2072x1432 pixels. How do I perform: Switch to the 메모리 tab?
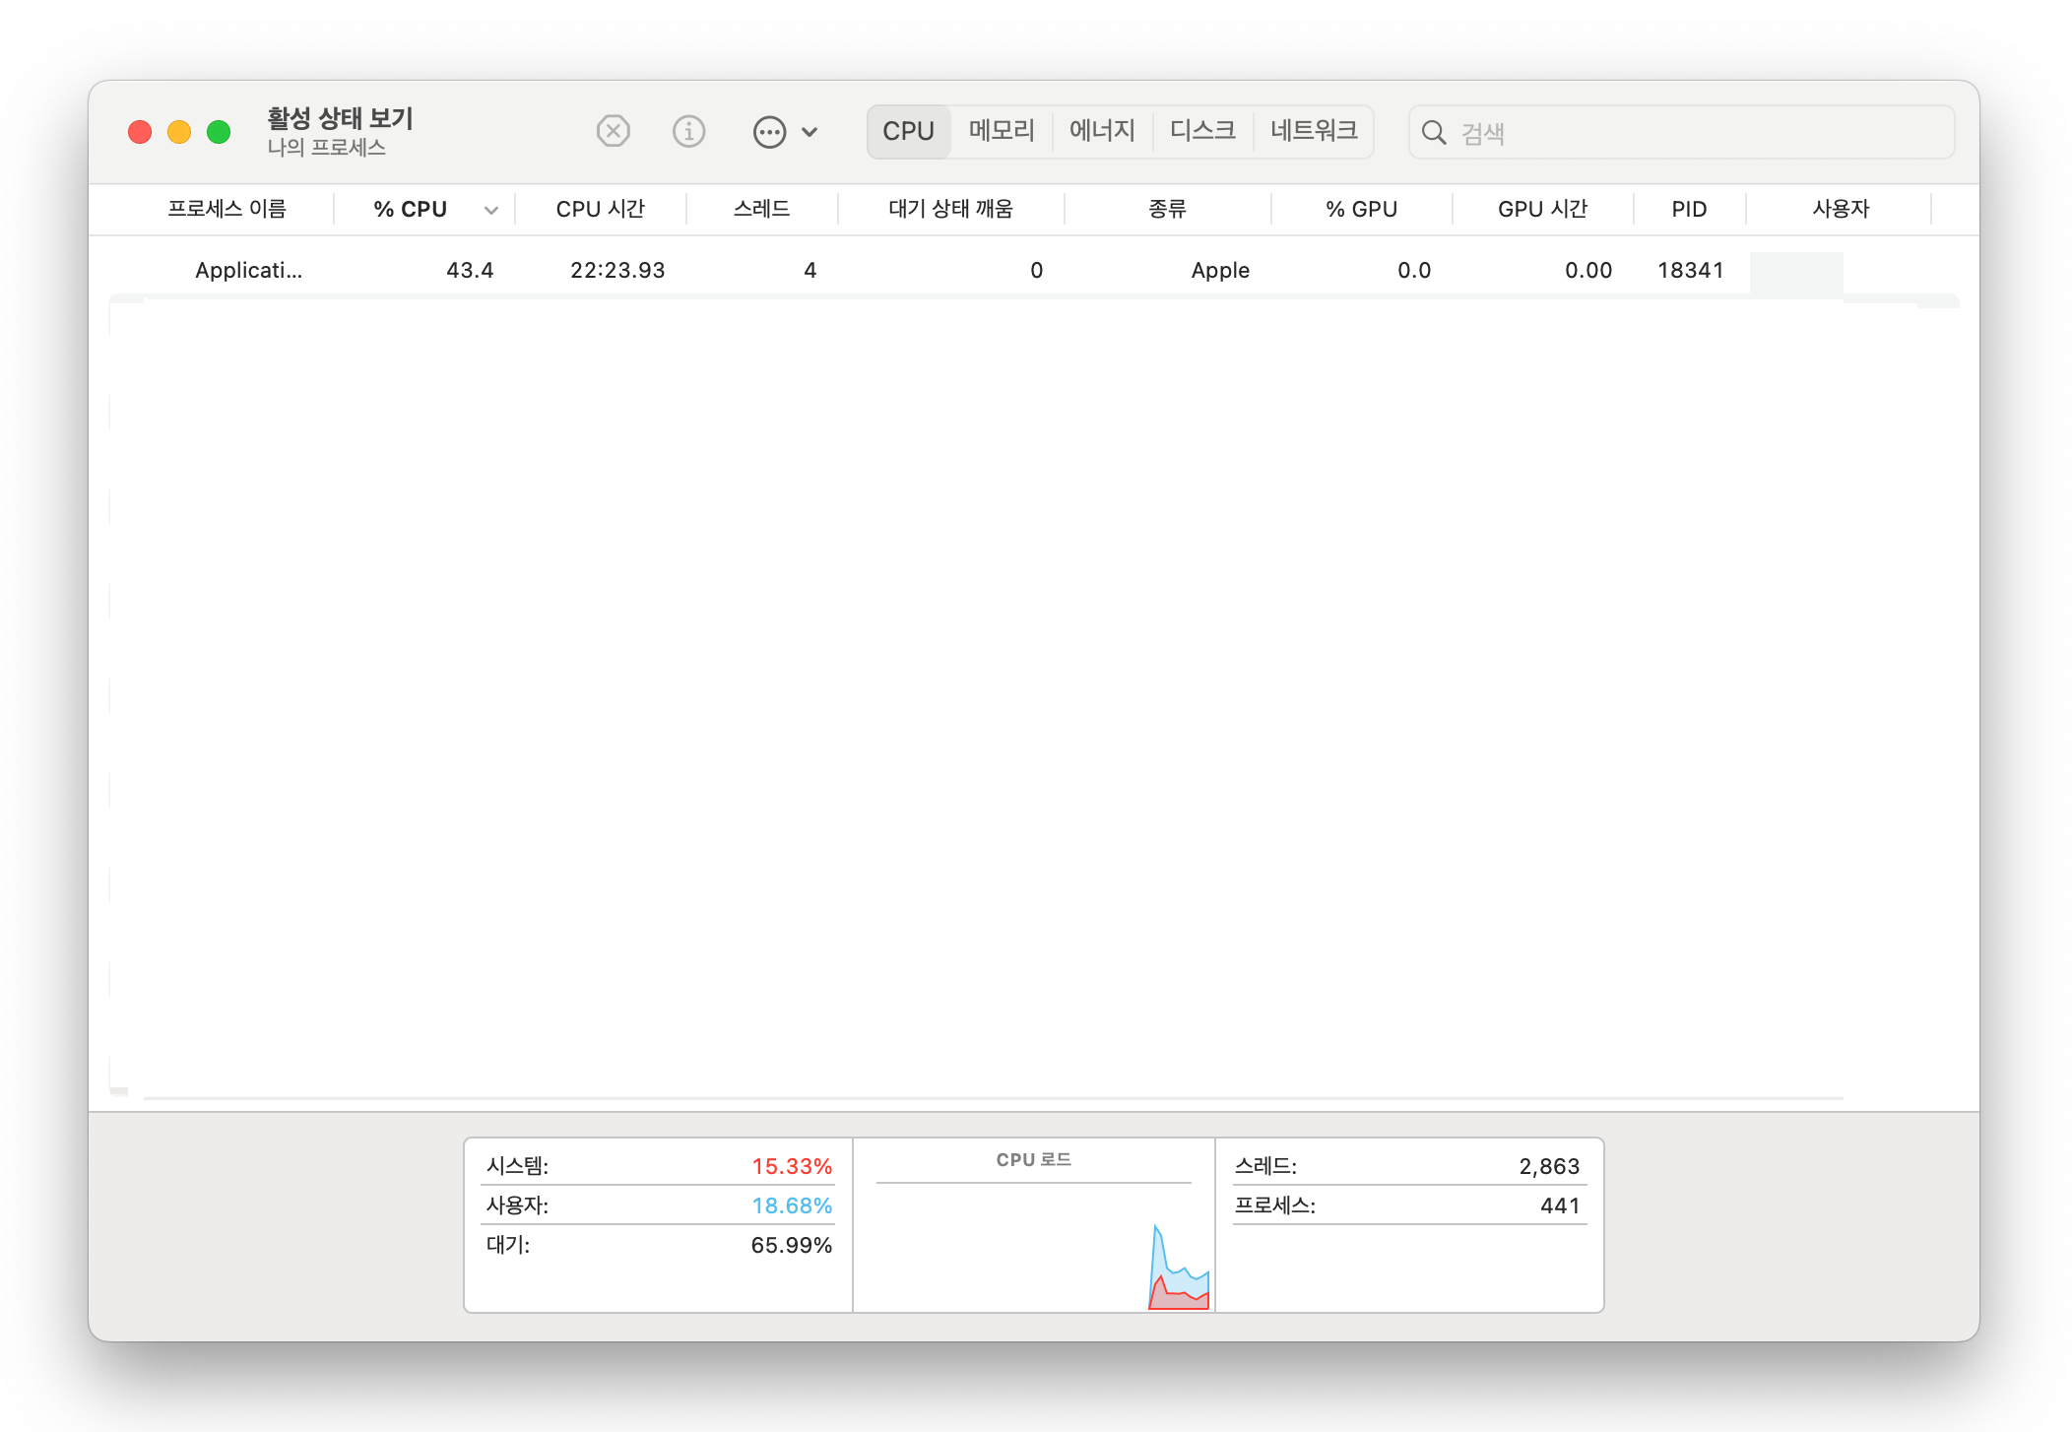[x=1001, y=131]
